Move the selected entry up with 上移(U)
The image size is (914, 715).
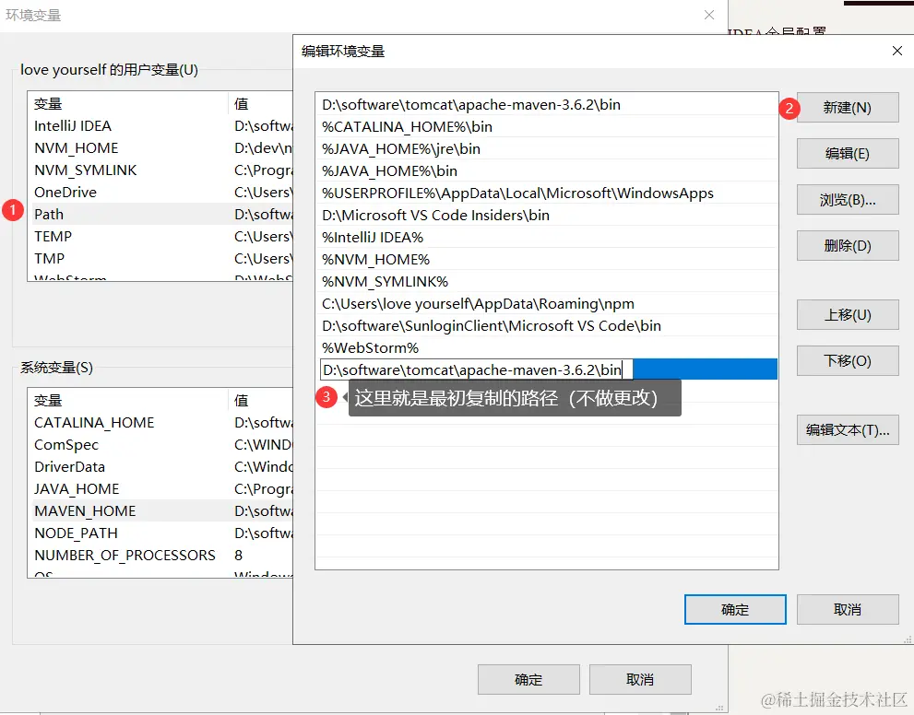847,314
